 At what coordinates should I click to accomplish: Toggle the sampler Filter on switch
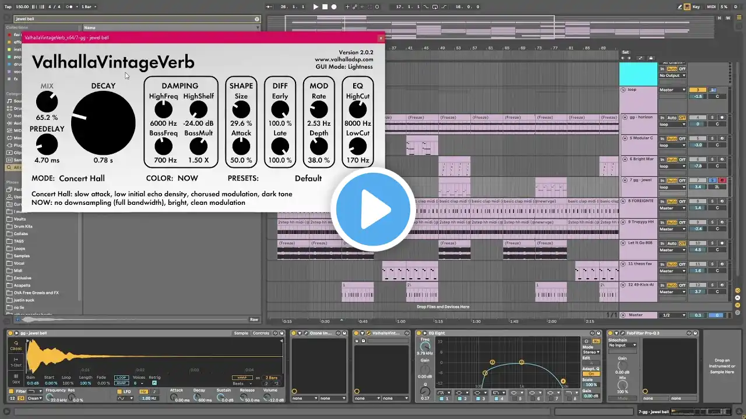[x=11, y=392]
